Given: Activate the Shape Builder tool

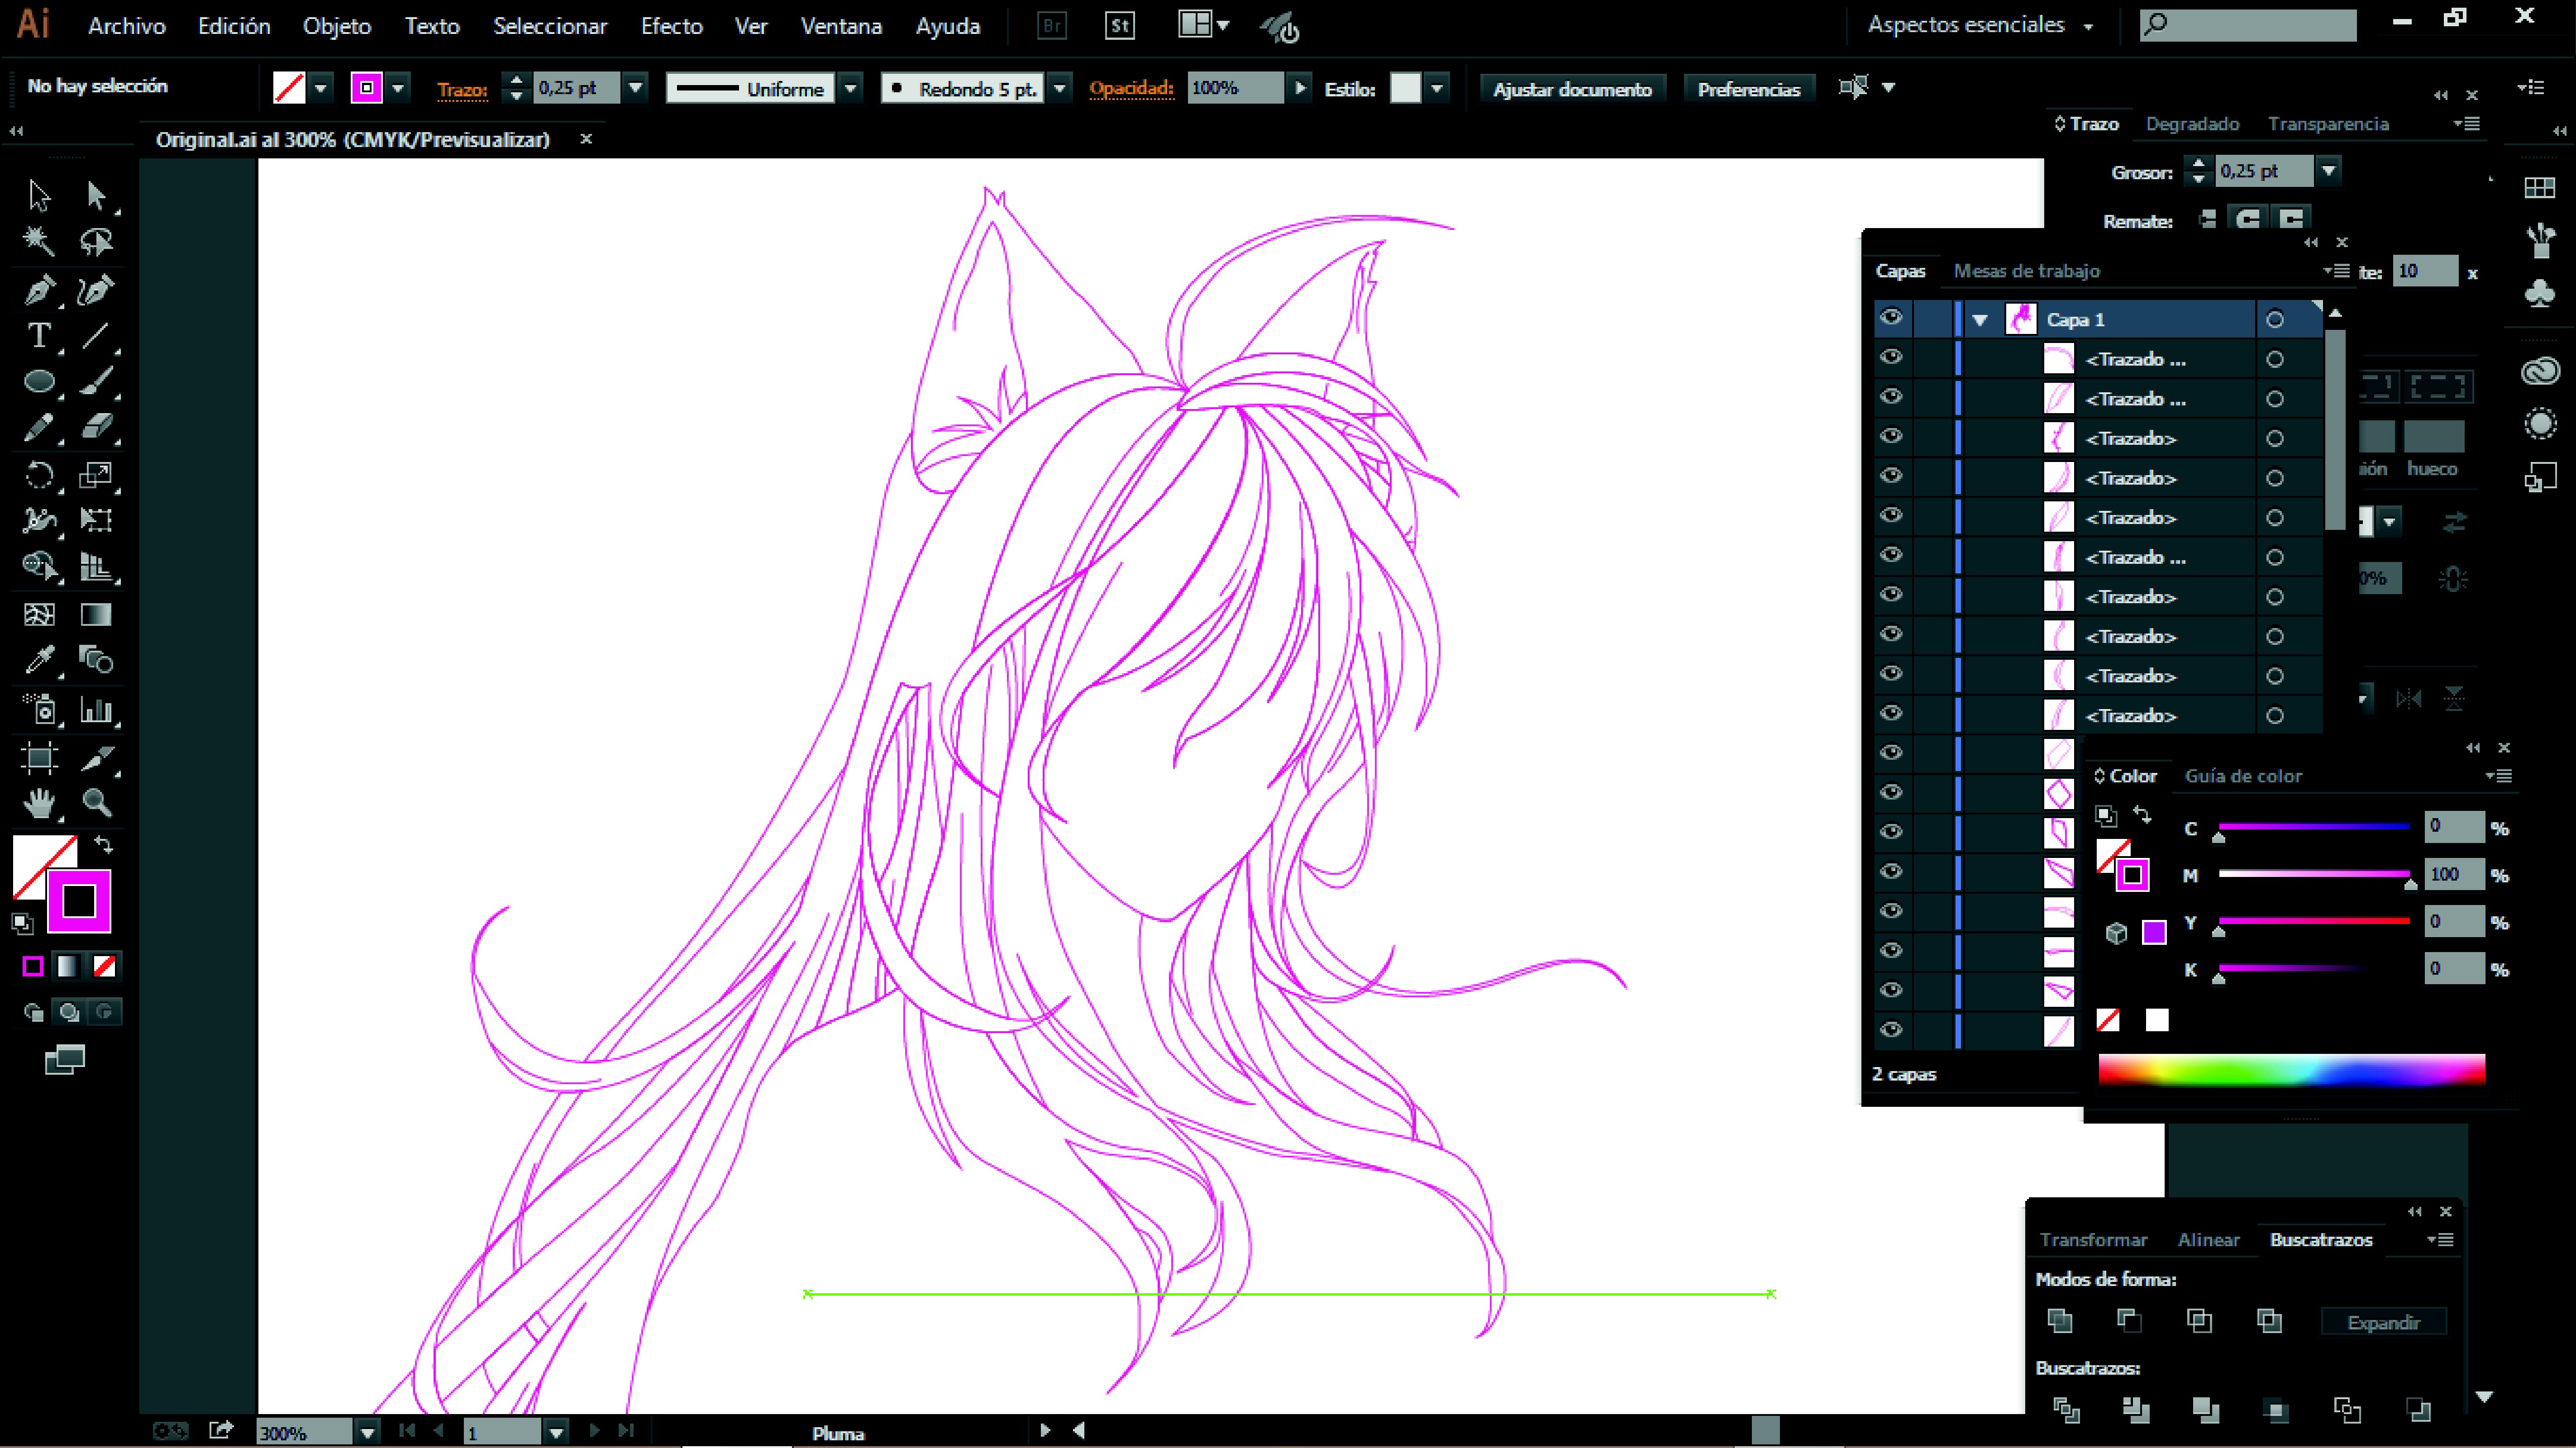Looking at the screenshot, I should 39,566.
